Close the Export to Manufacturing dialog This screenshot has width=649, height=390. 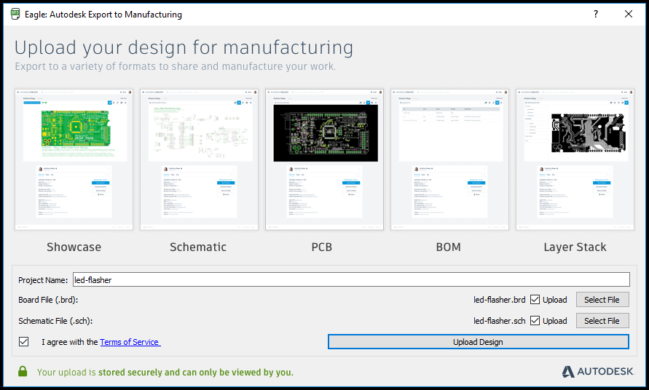click(x=629, y=14)
